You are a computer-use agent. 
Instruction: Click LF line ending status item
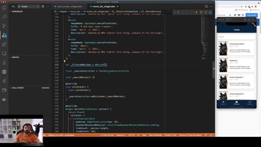pos(138,135)
